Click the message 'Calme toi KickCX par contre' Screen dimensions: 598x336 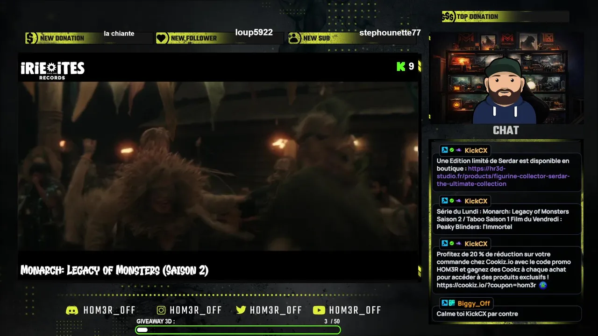tap(477, 314)
